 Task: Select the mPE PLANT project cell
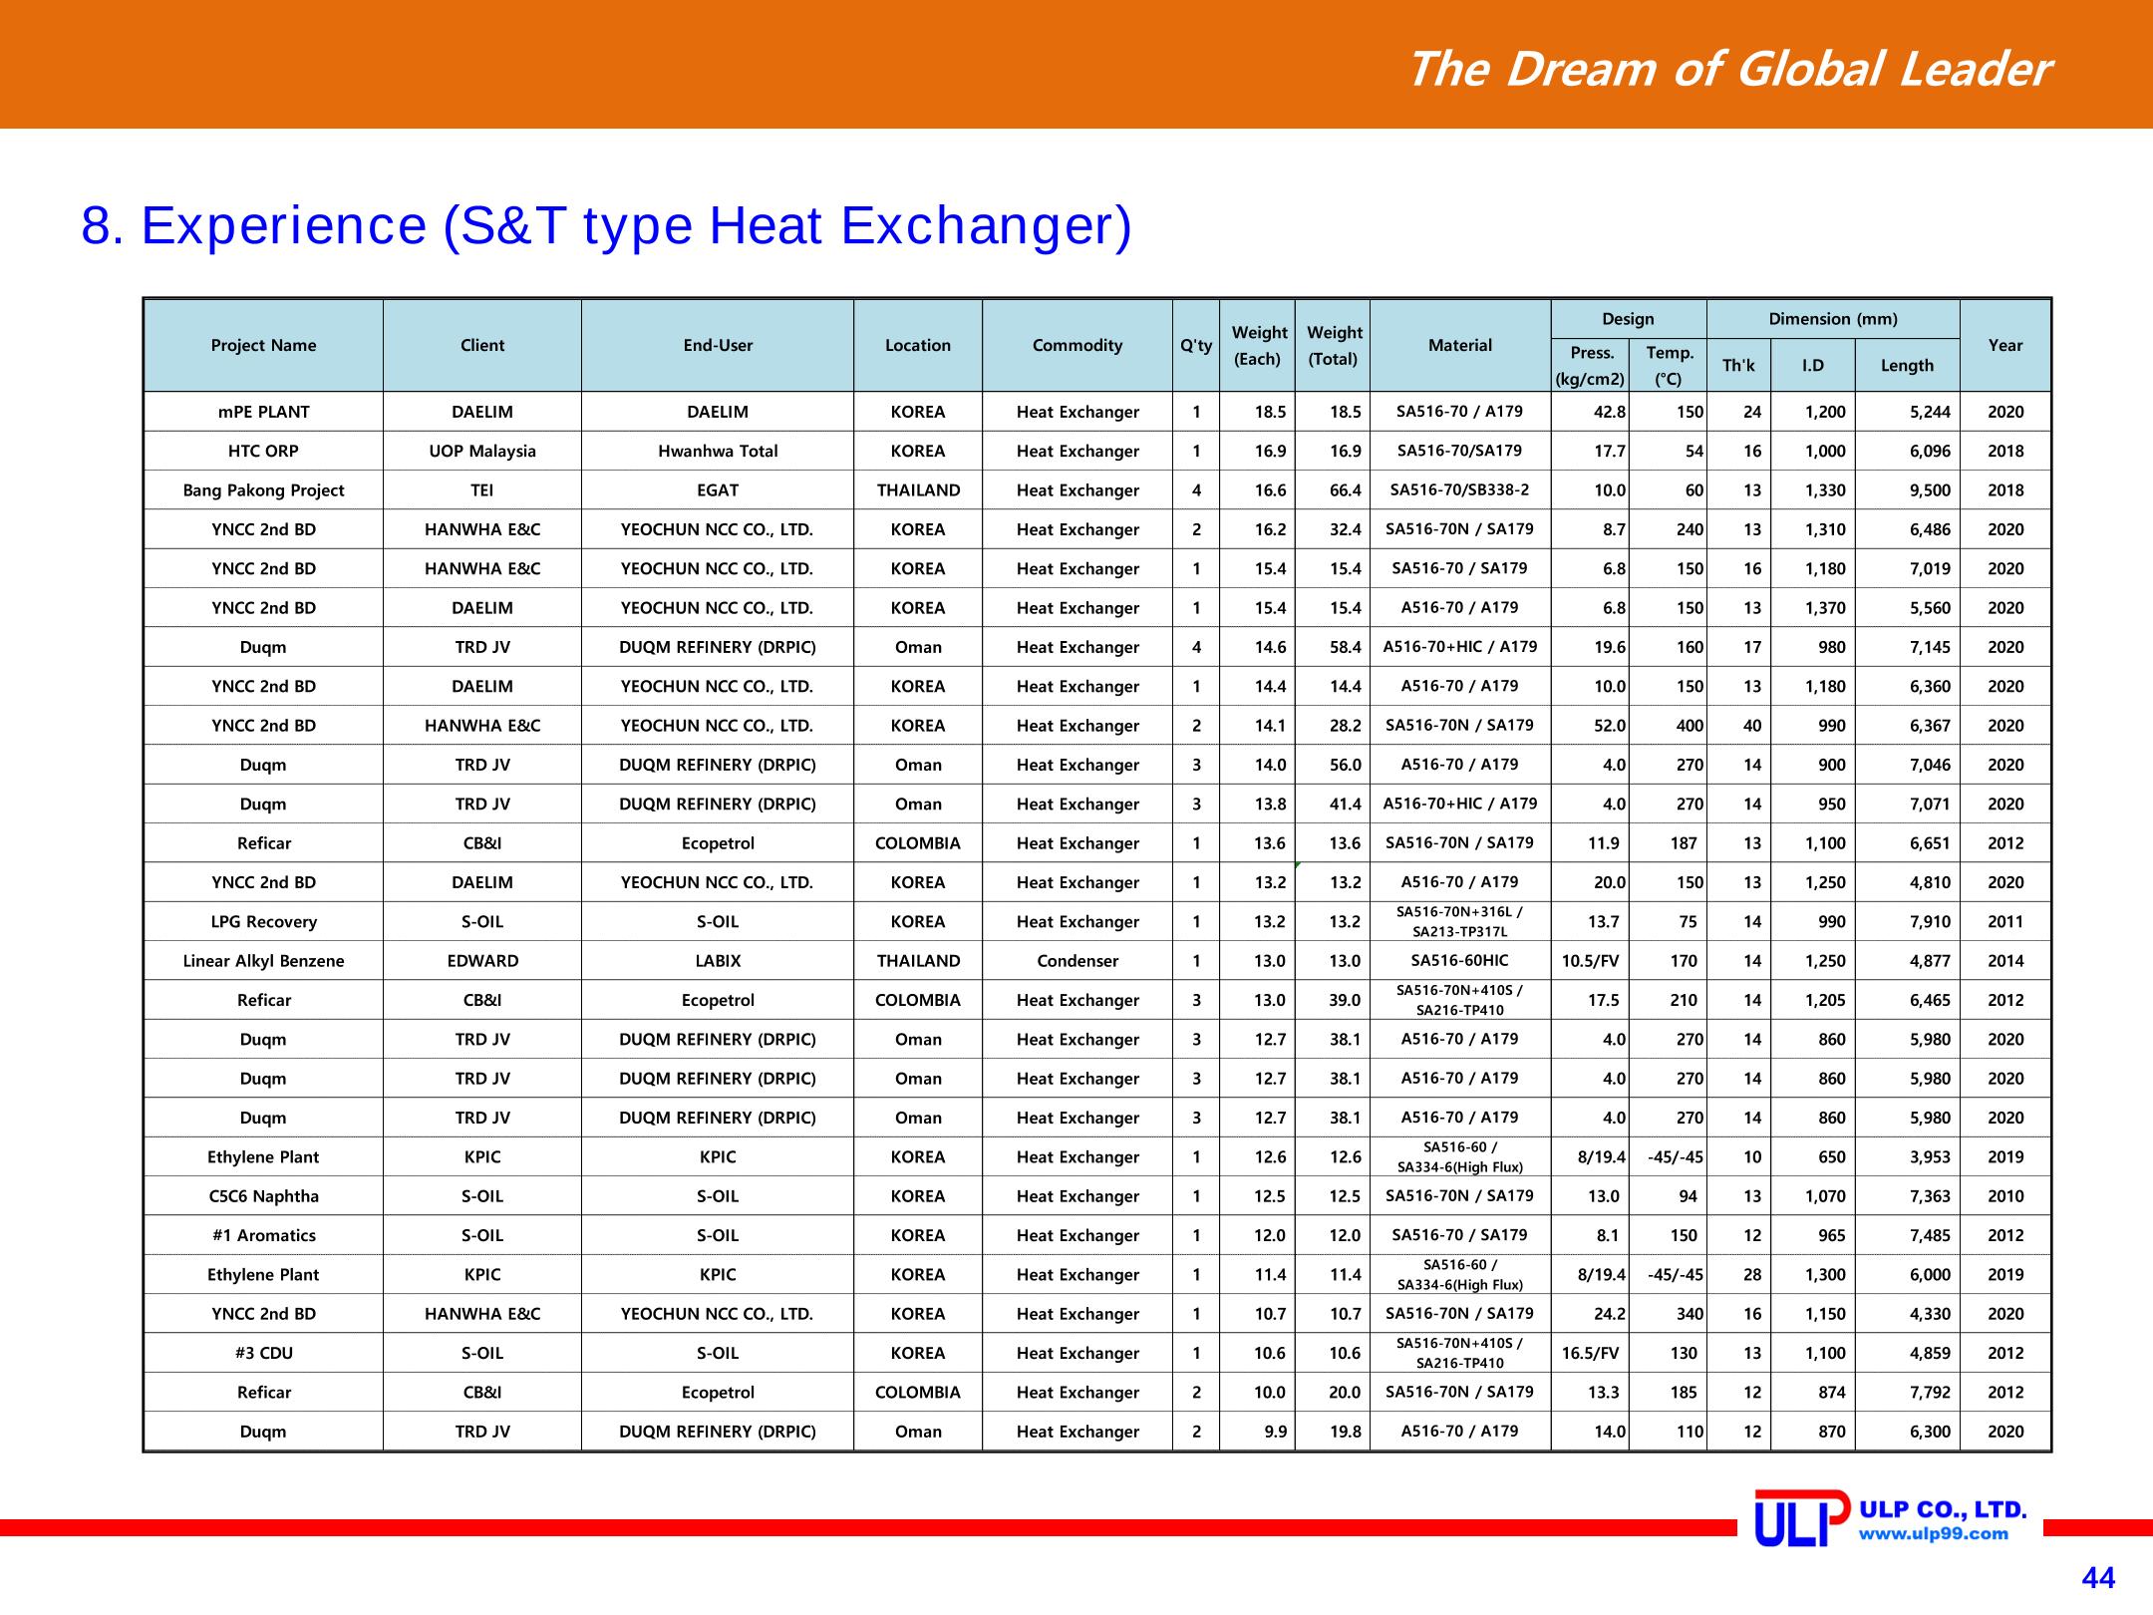click(264, 412)
